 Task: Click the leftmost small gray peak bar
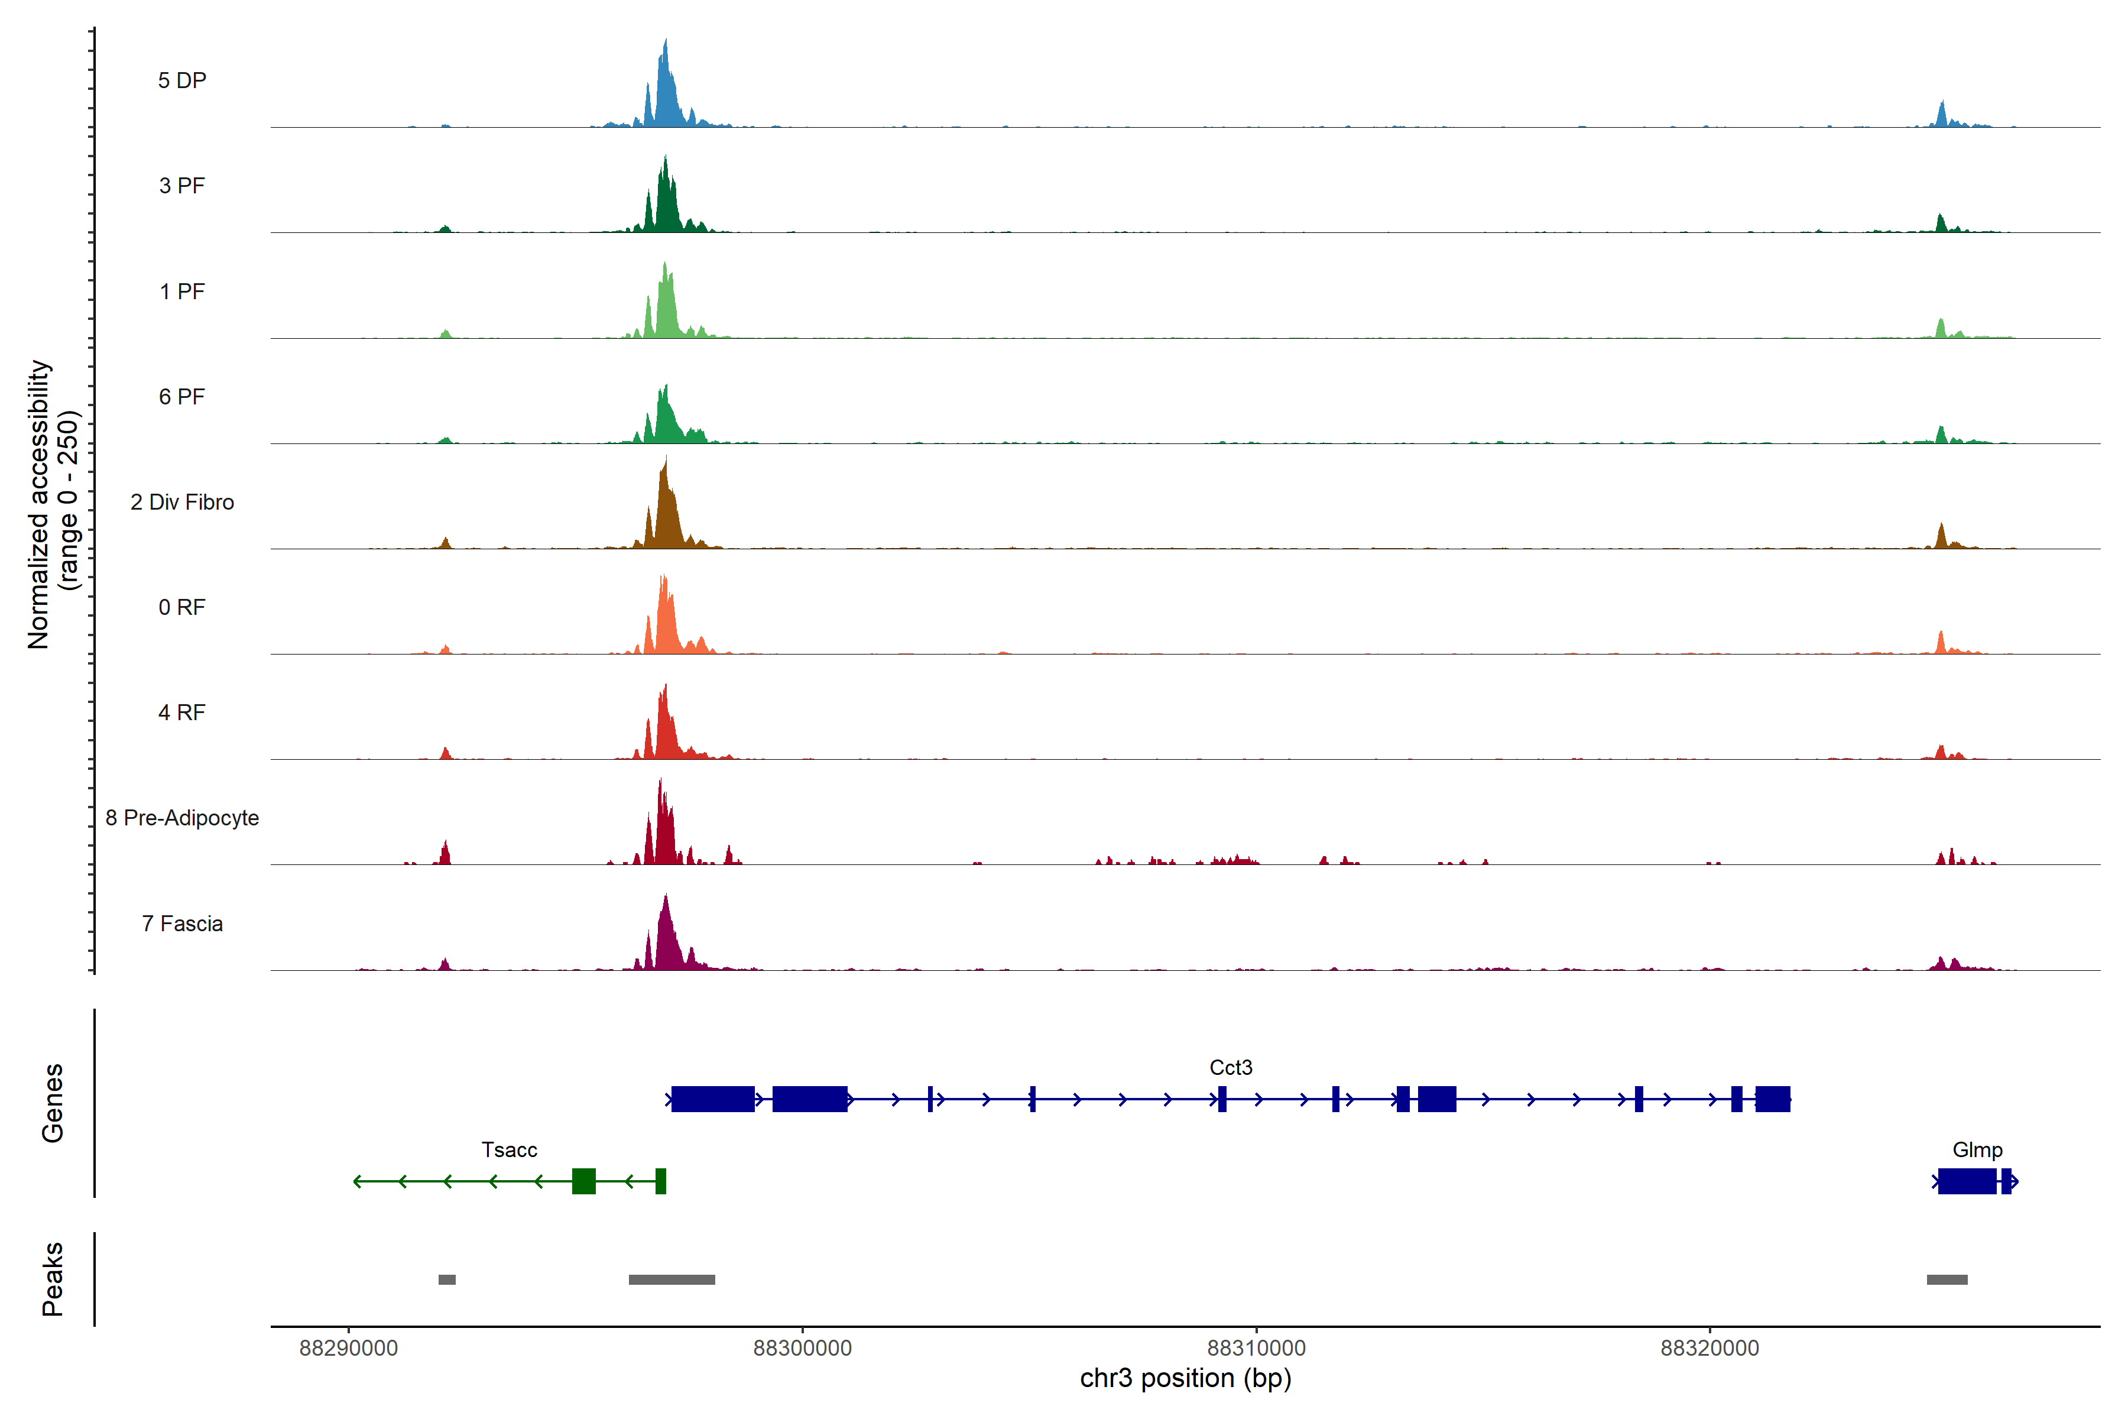coord(447,1279)
